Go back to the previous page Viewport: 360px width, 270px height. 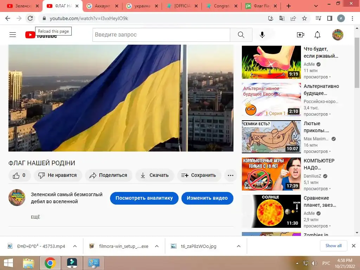click(8, 18)
